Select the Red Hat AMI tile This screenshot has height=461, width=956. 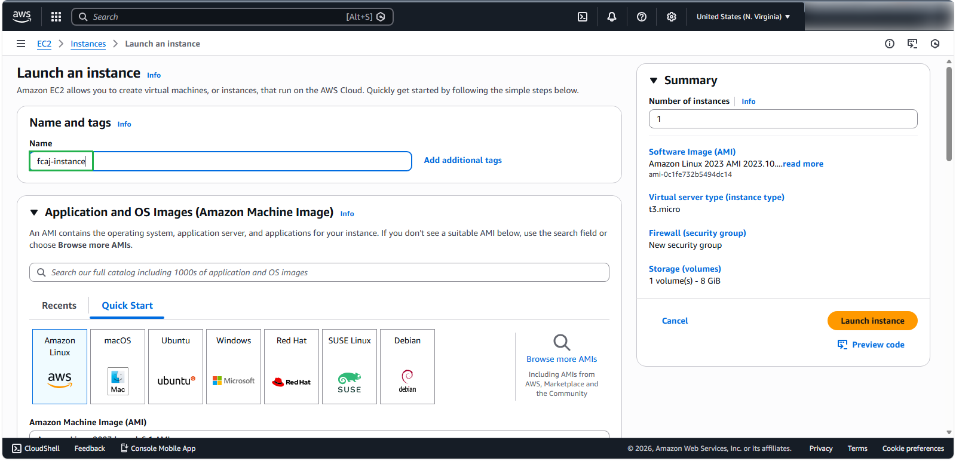coord(292,367)
